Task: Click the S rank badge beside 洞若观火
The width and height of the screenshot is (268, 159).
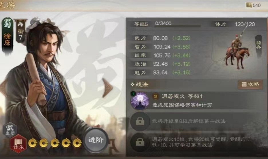Action: (155, 96)
